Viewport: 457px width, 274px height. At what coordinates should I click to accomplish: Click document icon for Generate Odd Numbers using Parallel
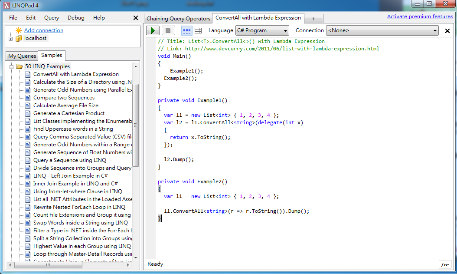tap(28, 90)
